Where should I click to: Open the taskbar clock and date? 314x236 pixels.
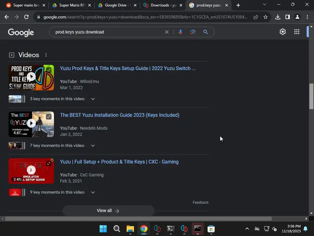pyautogui.click(x=291, y=229)
